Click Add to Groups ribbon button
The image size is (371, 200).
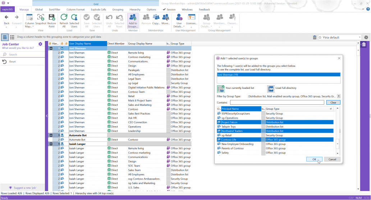pyautogui.click(x=133, y=21)
